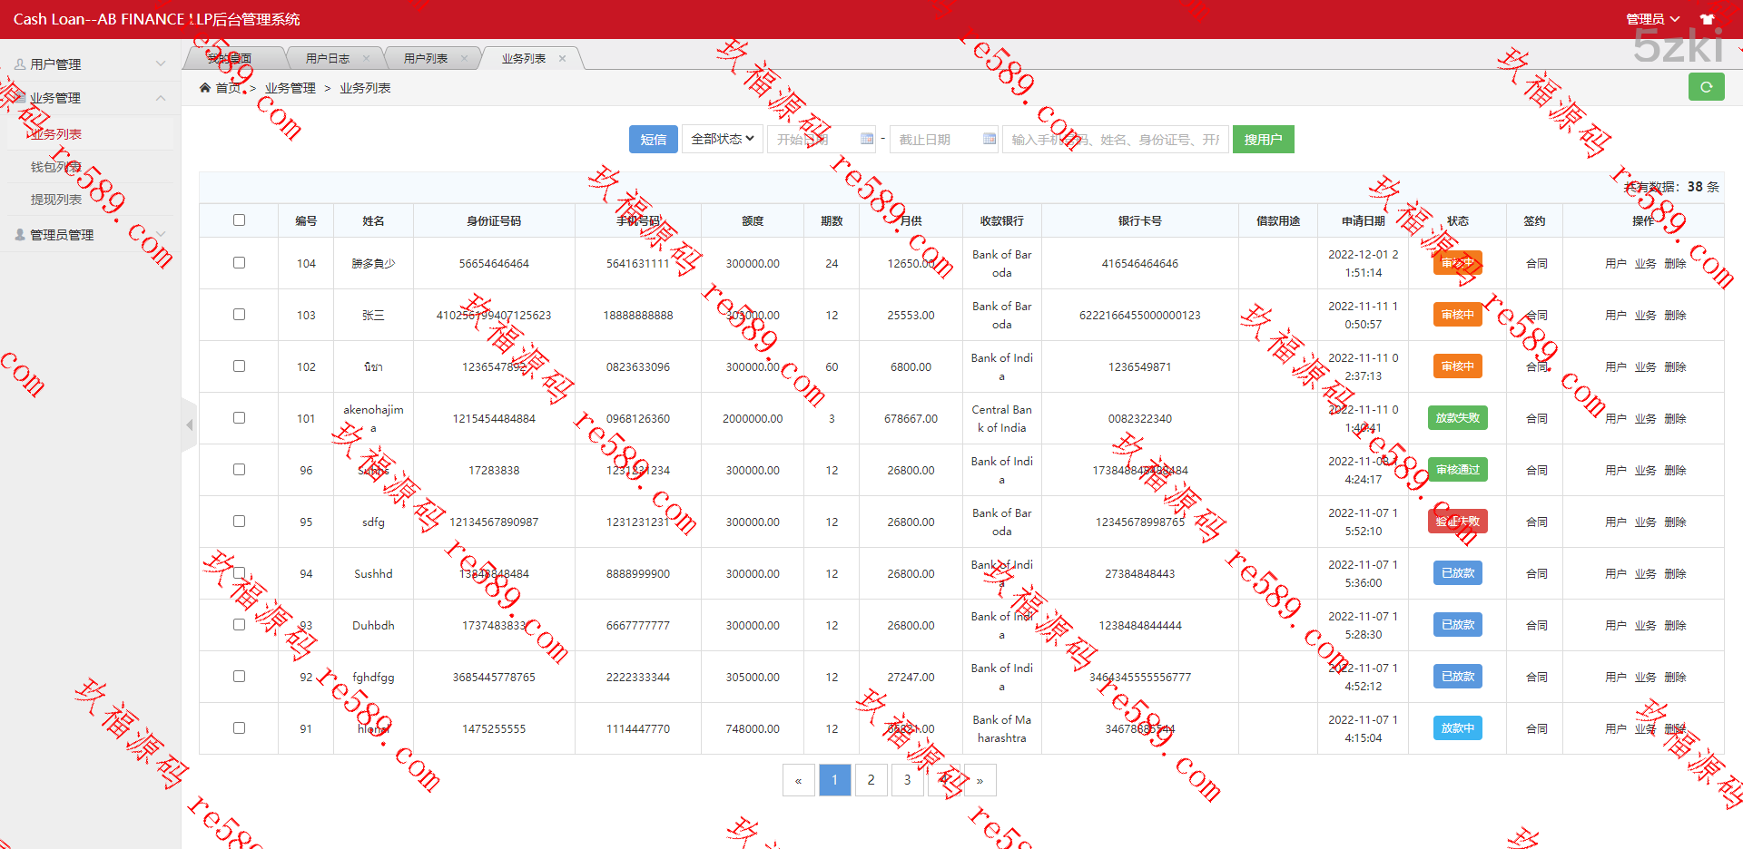Select 钱包列表 in the sidebar
Screen dimensions: 1743x849
click(x=56, y=167)
